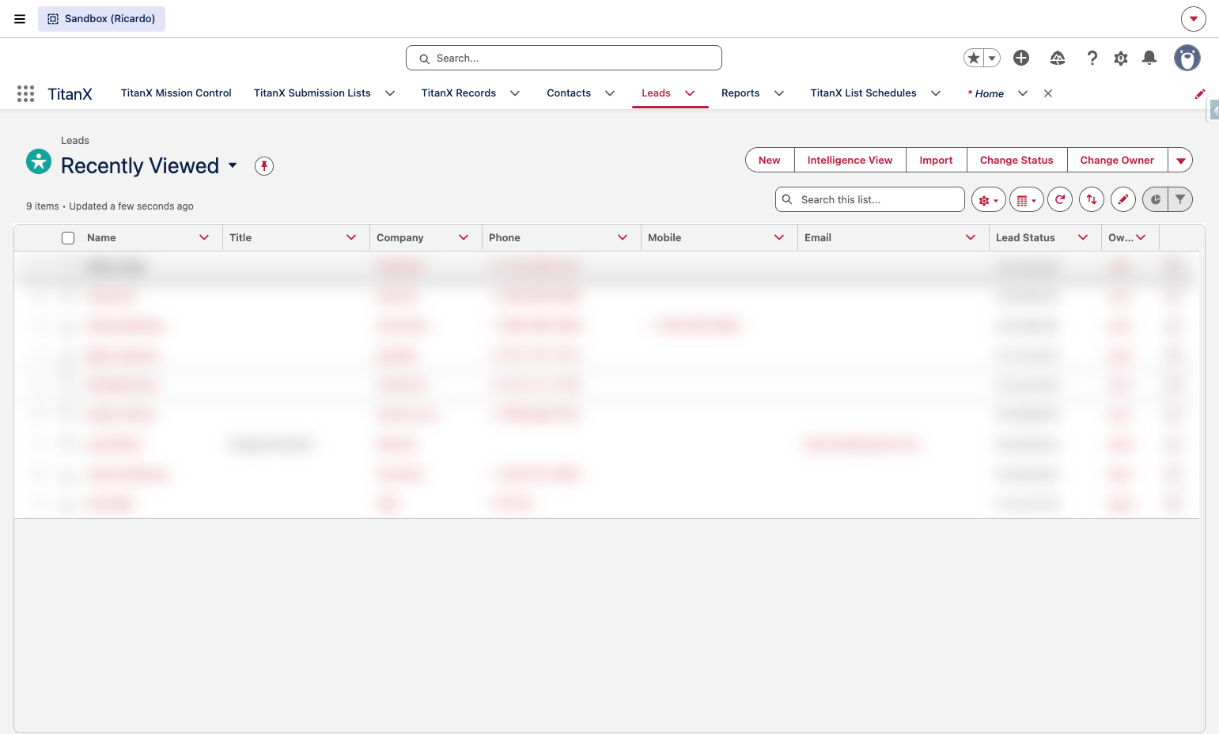
Task: Tick the select all rows checkbox
Action: pos(68,238)
